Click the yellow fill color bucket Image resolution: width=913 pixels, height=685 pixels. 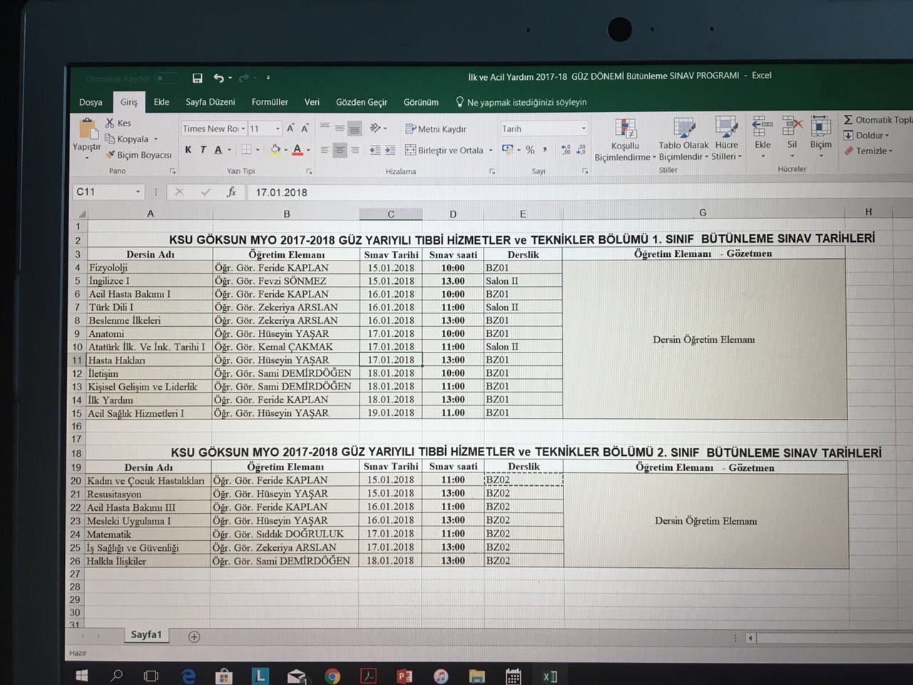click(x=275, y=150)
